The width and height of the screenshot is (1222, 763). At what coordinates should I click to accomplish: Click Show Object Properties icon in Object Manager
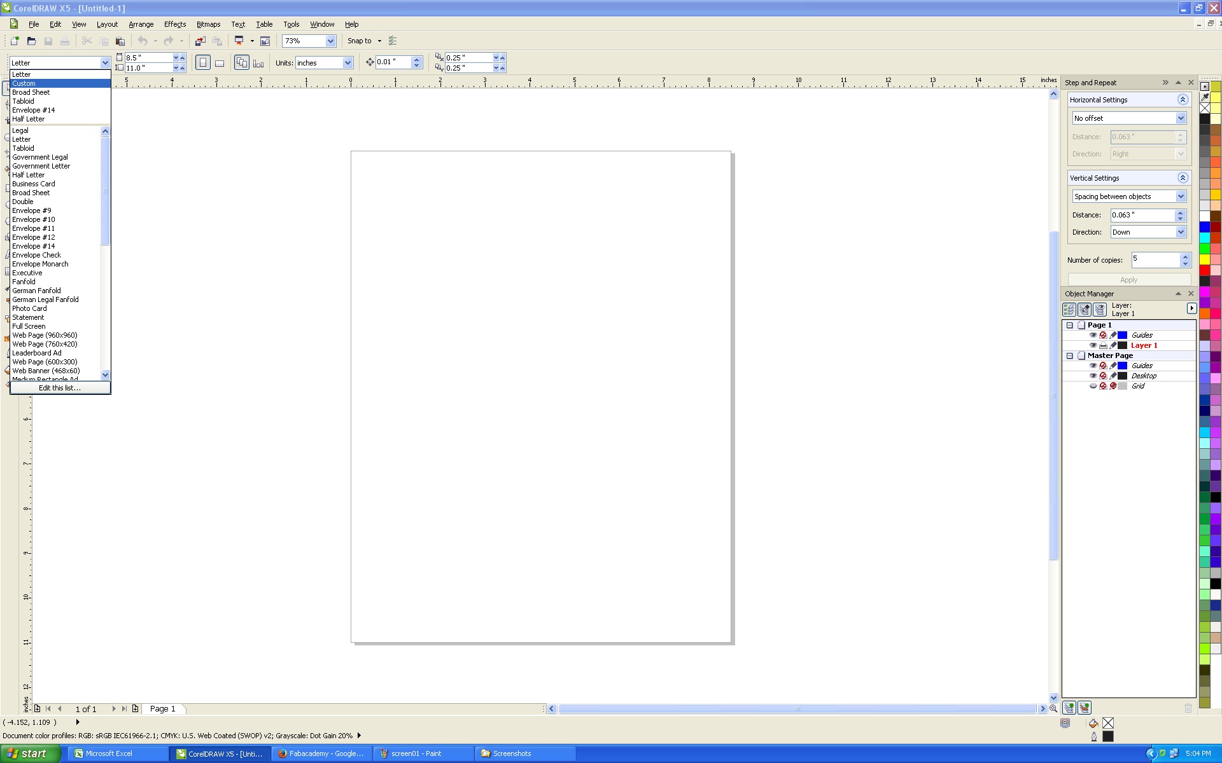tap(1069, 310)
